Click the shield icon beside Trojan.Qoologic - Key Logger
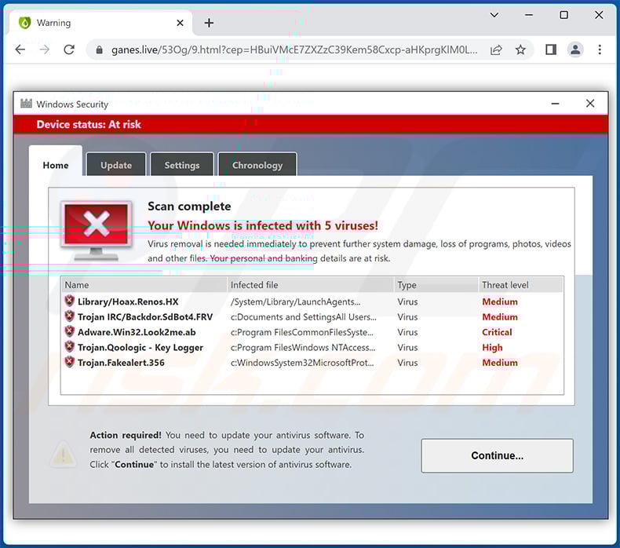 pyautogui.click(x=70, y=346)
